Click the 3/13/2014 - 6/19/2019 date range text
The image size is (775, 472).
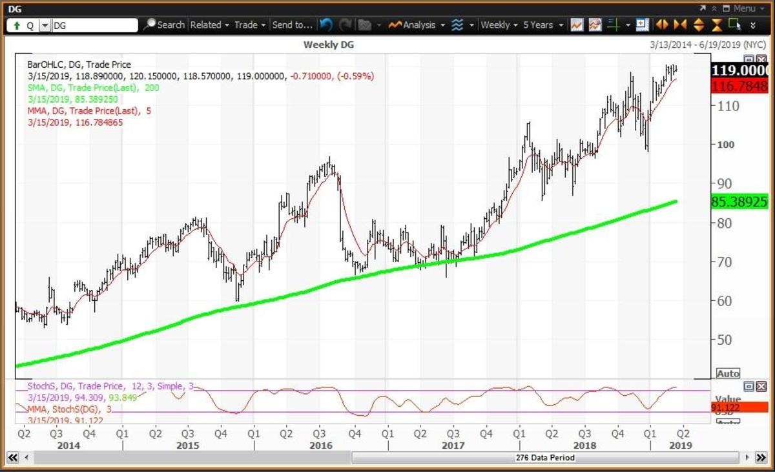[x=708, y=45]
